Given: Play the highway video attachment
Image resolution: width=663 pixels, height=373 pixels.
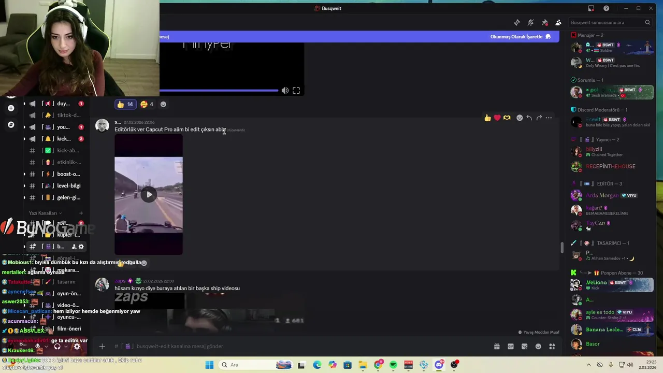Looking at the screenshot, I should [x=149, y=195].
